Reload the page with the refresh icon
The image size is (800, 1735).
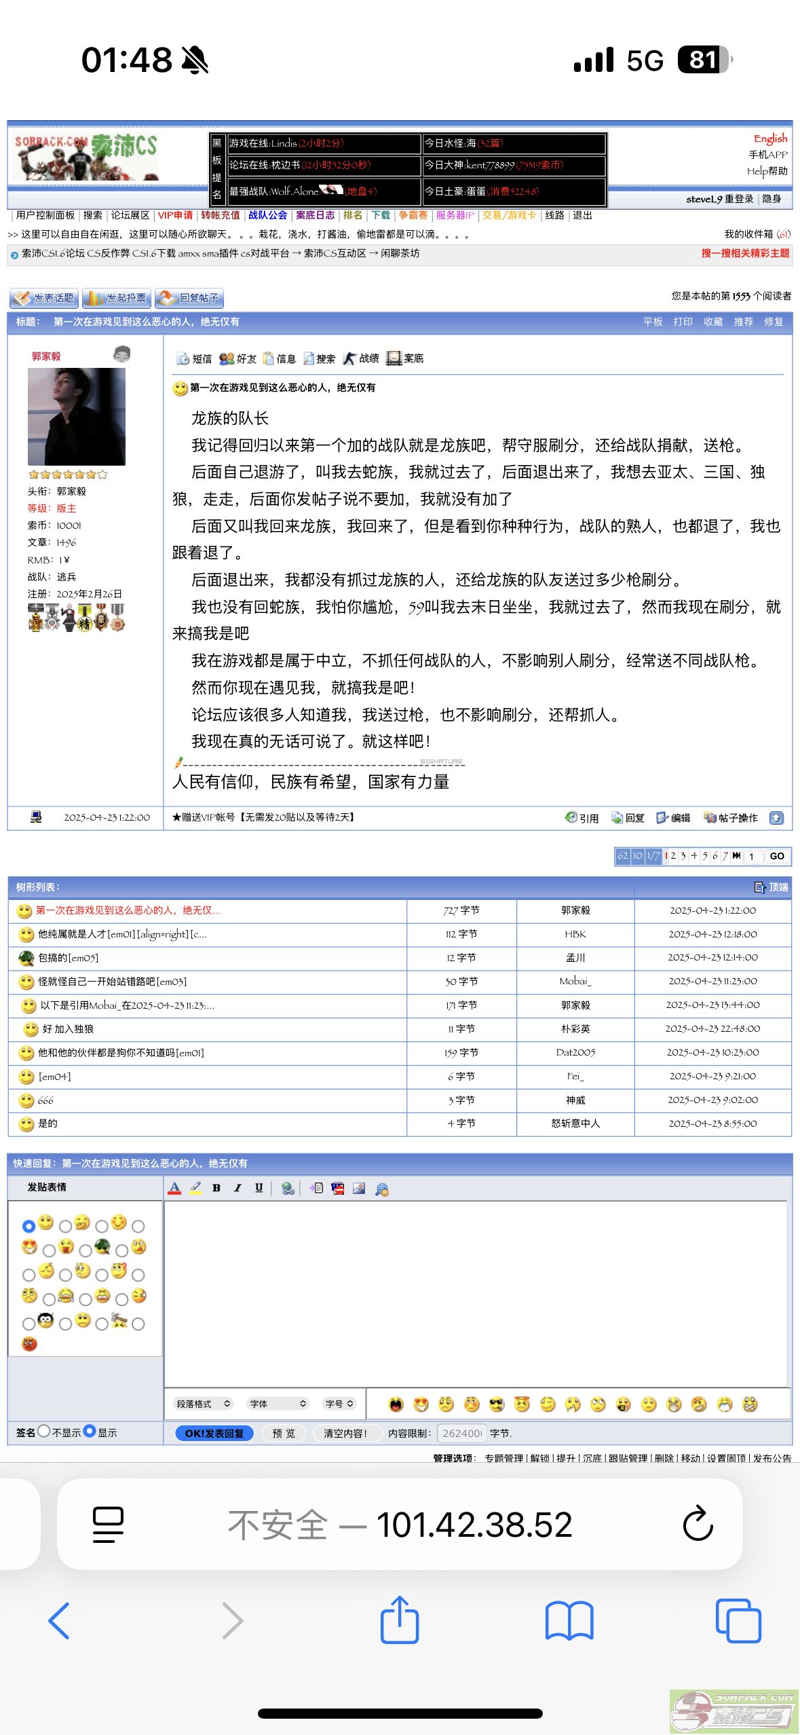click(x=697, y=1524)
